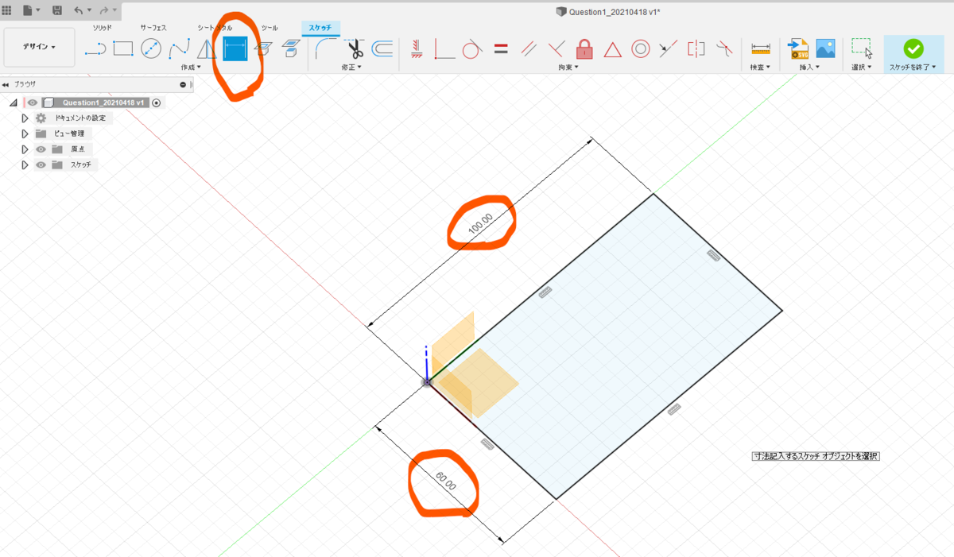Collapse the ブラウザ panel with the arrows
Image resolution: width=954 pixels, height=557 pixels.
(x=6, y=84)
